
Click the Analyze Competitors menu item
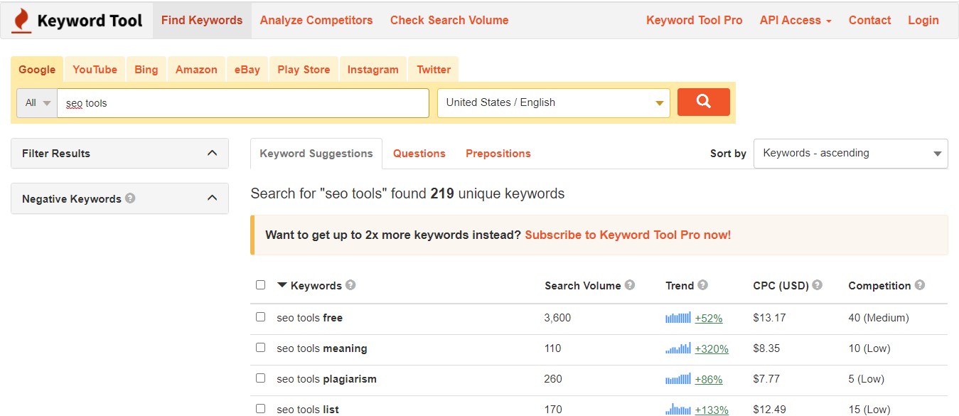[x=316, y=21]
